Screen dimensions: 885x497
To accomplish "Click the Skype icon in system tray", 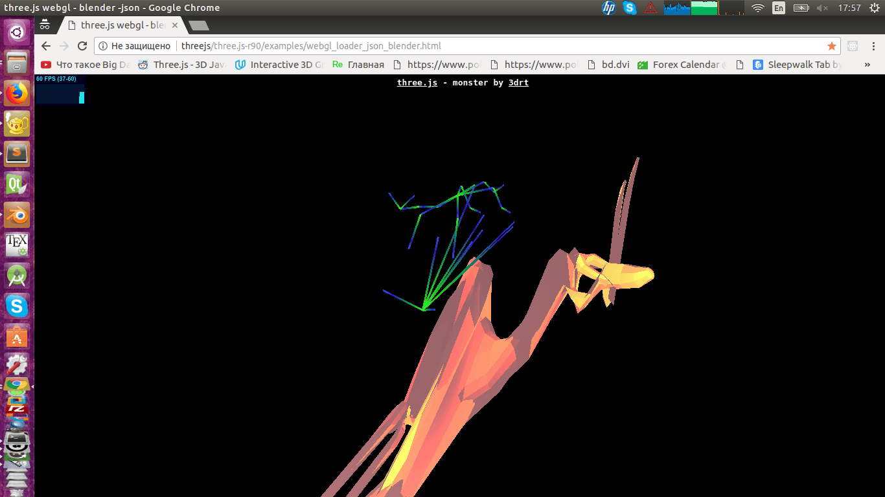I will pos(630,8).
